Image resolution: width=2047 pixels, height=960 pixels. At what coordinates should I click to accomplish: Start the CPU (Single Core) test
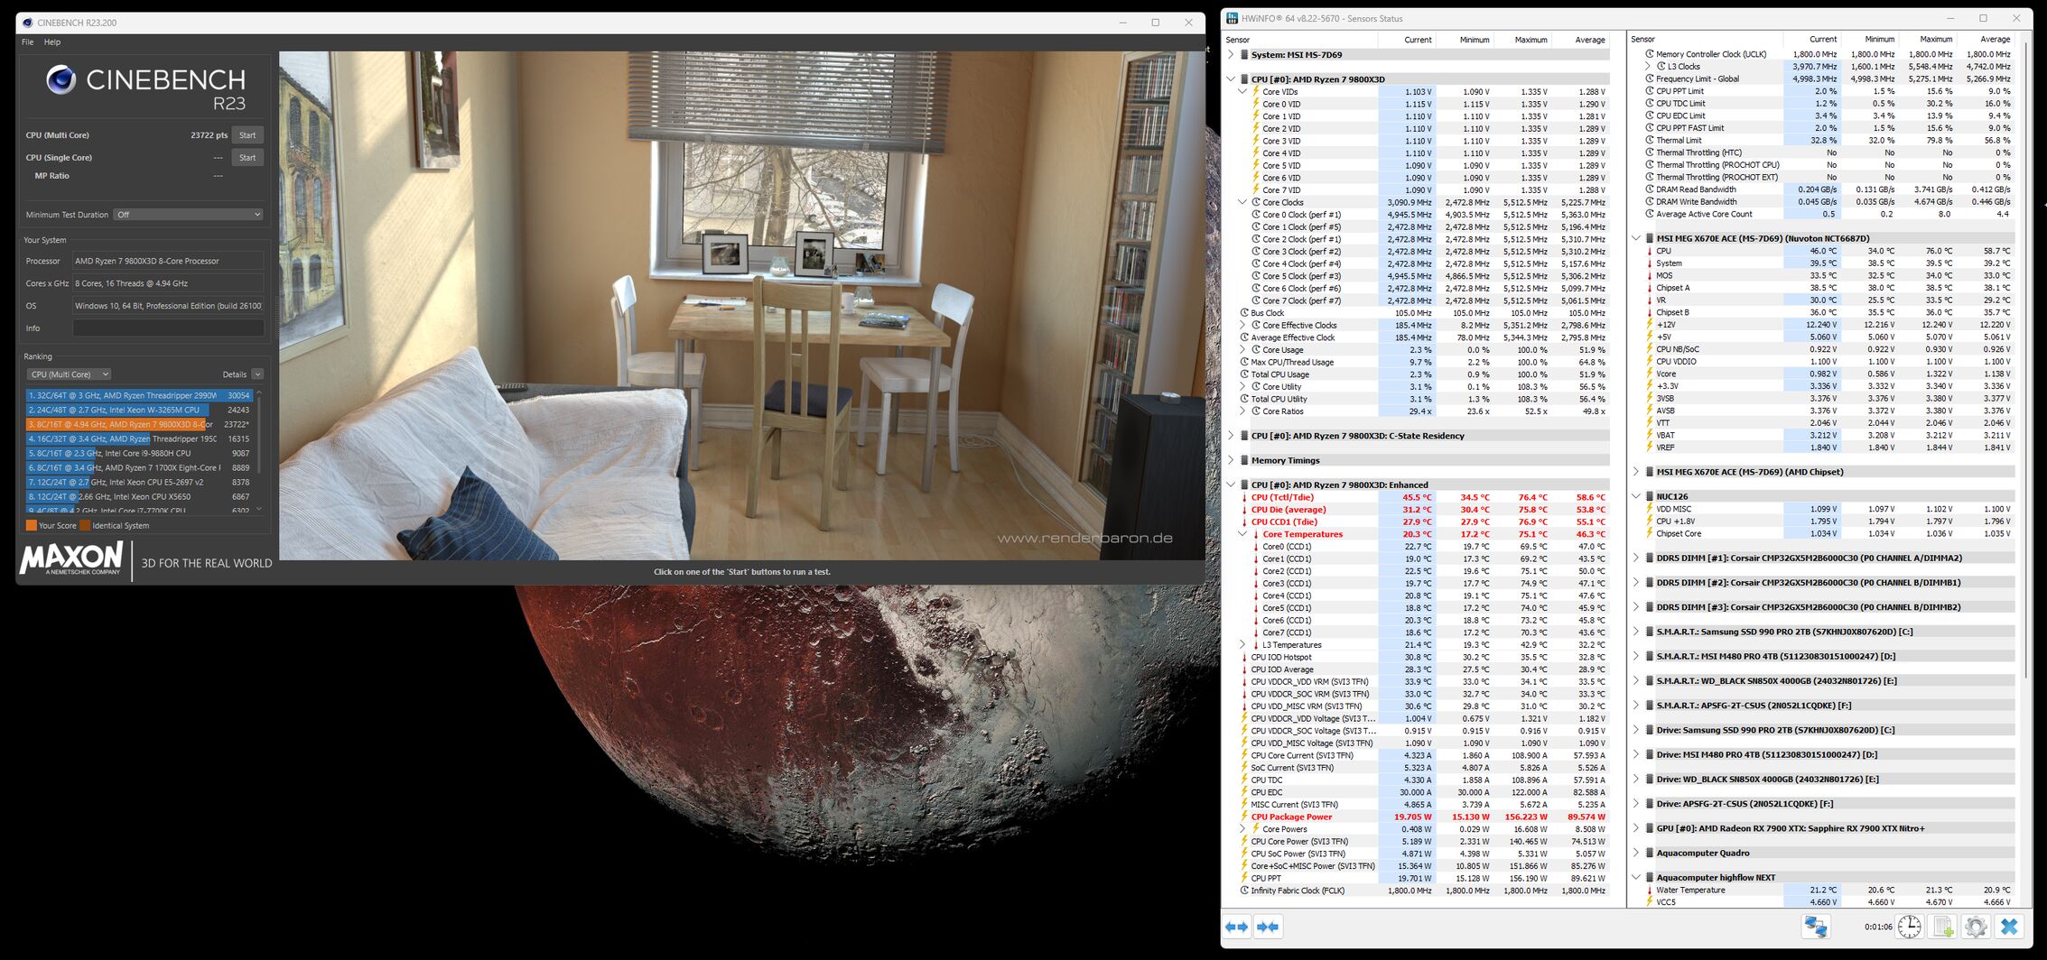pos(247,157)
